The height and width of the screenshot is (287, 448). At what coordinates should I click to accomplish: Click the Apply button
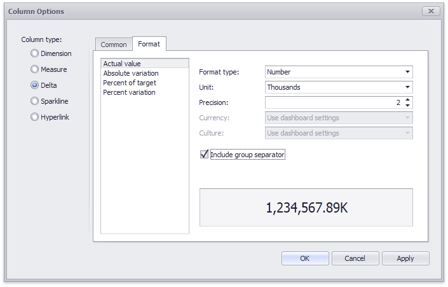pos(405,258)
